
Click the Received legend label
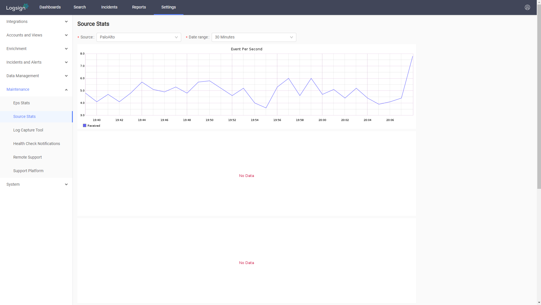pyautogui.click(x=94, y=126)
